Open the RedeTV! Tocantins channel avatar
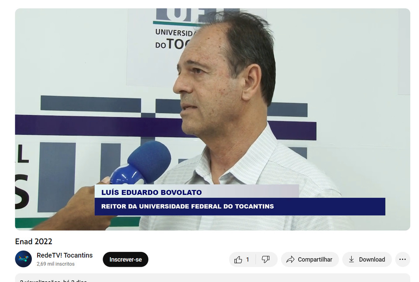 (24, 259)
